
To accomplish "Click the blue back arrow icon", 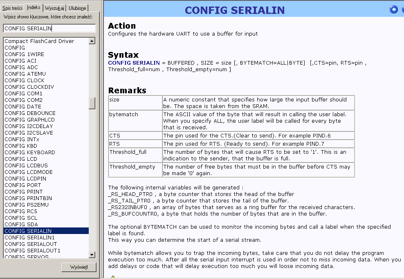I will coord(394,9).
